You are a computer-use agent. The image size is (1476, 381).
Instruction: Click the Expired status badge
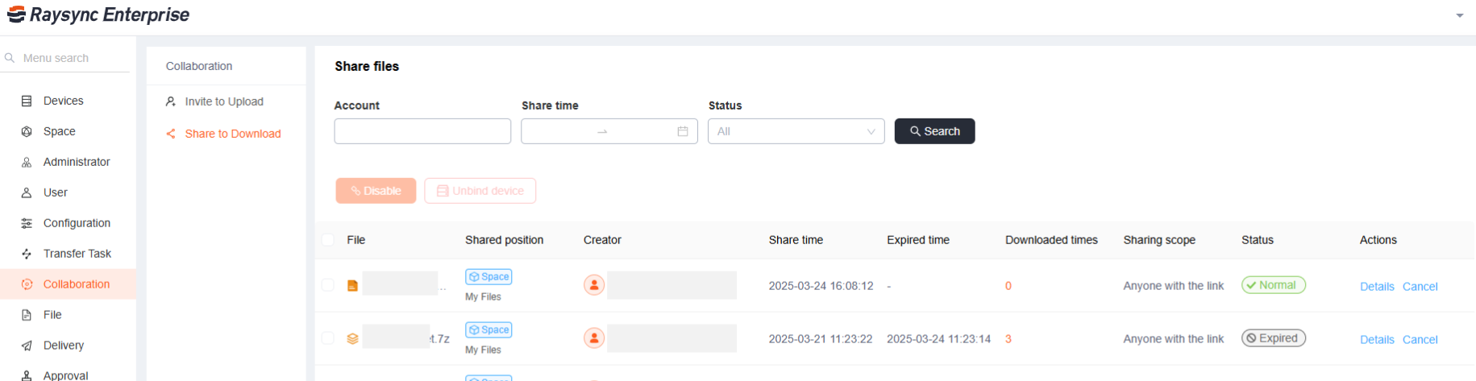[x=1274, y=338]
